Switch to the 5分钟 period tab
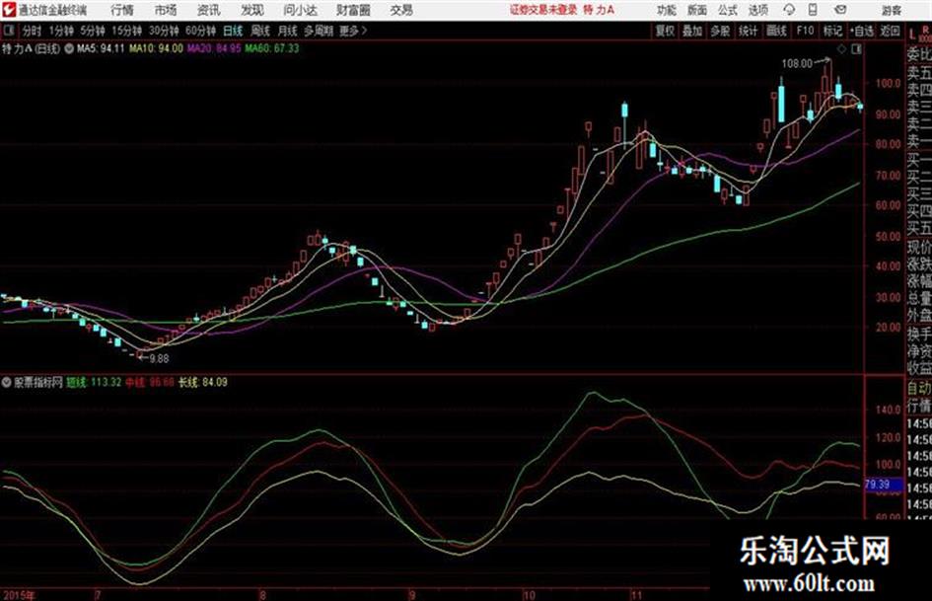 (92, 31)
